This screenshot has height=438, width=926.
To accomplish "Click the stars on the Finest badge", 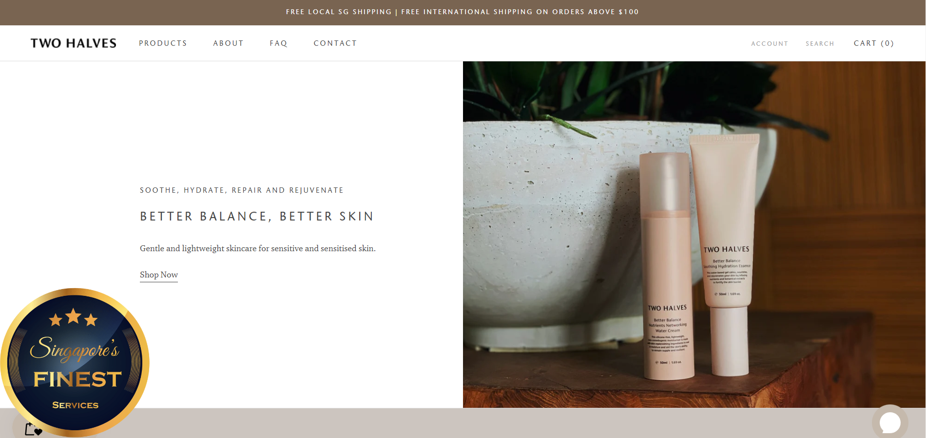I will point(73,317).
